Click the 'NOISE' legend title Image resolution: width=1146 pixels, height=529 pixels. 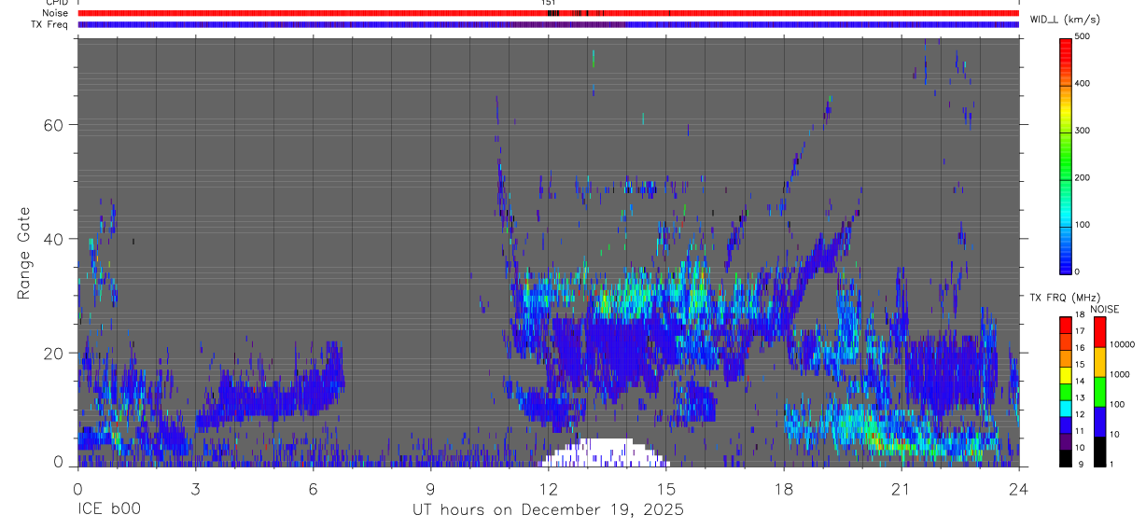pyautogui.click(x=1105, y=309)
